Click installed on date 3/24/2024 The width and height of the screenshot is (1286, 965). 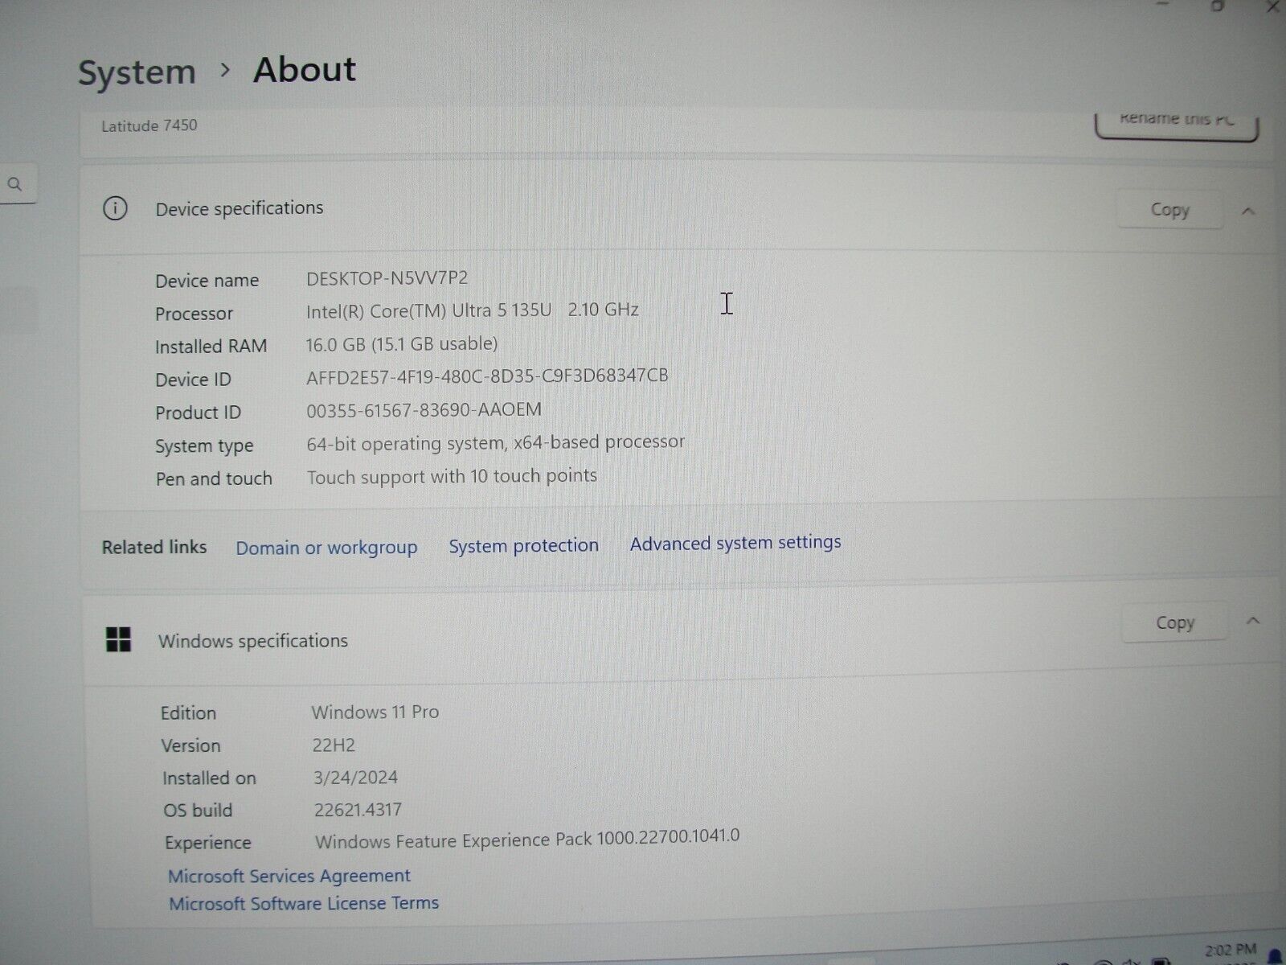click(x=355, y=778)
